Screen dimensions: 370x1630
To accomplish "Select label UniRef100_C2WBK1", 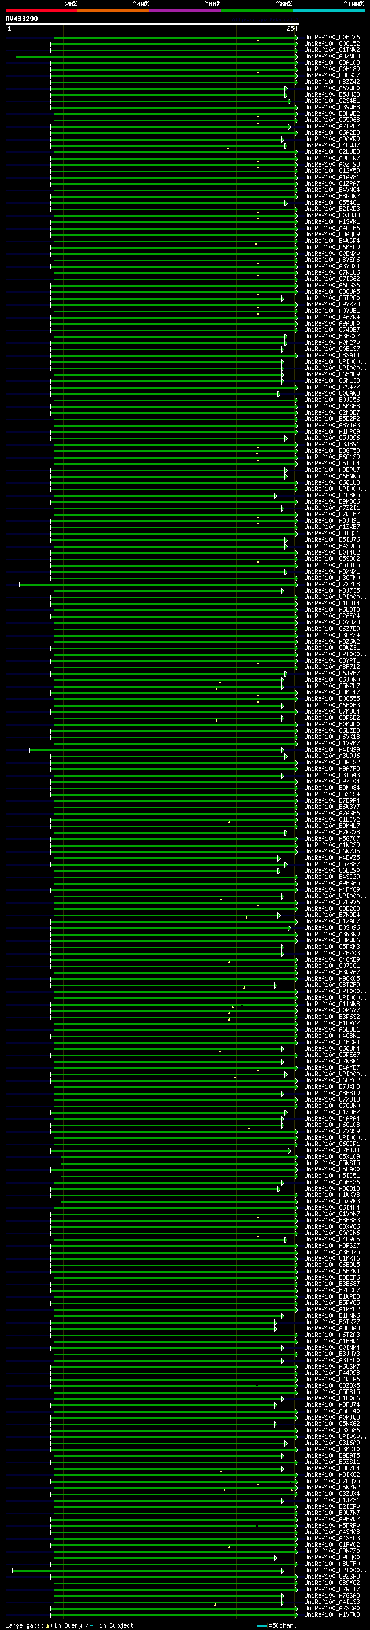I will pos(331,1061).
